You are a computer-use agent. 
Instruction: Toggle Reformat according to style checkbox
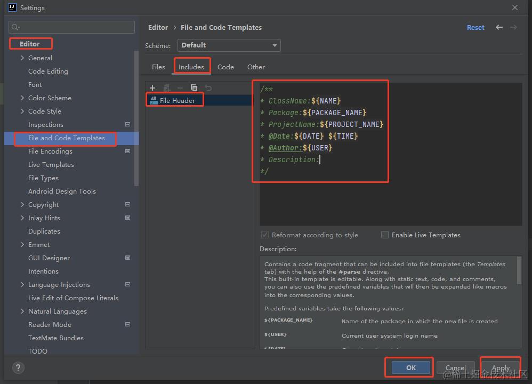coord(264,235)
